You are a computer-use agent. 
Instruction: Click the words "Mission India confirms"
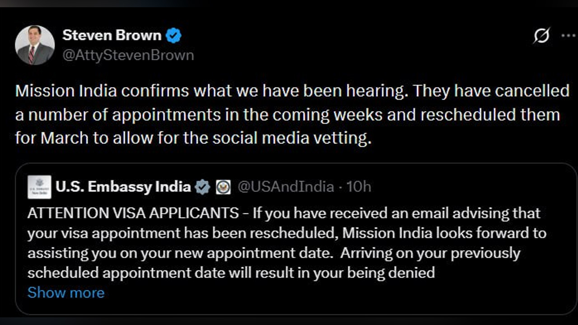point(102,91)
